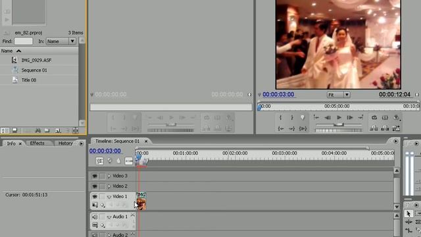
Task: Collapse the Video 1 track
Action: click(x=109, y=197)
